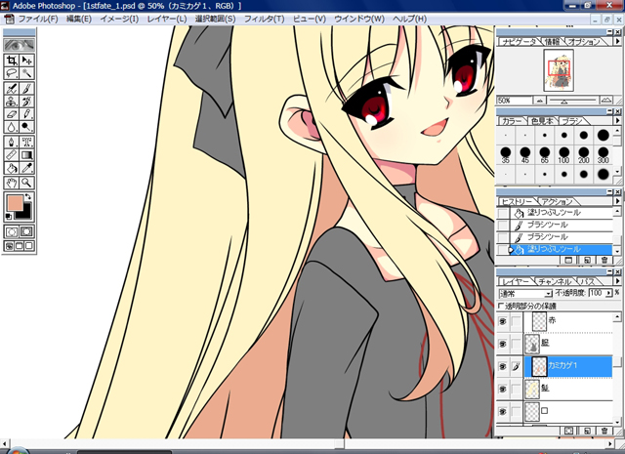Hide the 赤 layer
625x454 pixels.
502,321
